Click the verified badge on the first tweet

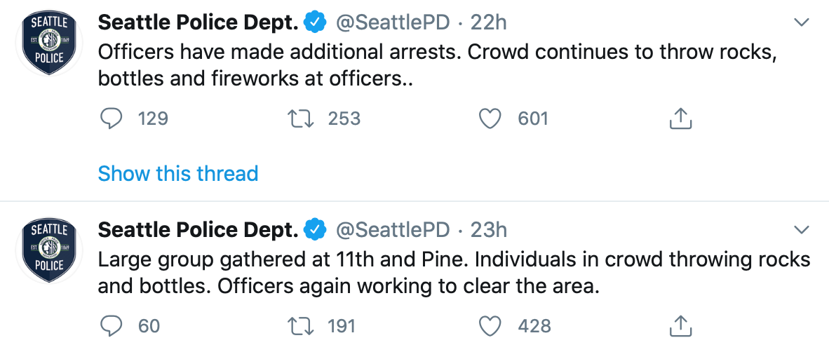point(315,22)
